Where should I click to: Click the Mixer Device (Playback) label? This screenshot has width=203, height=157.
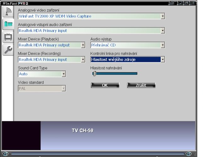coord(38,39)
